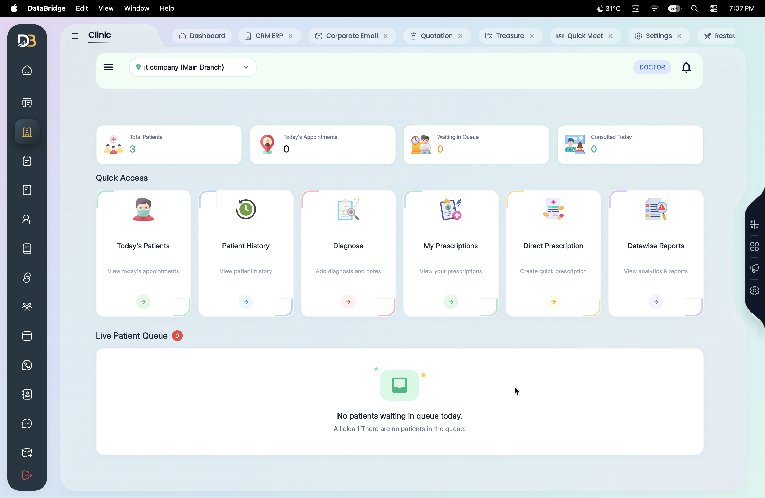Select the clinic building icon in sidebar
Viewport: 765px width, 498px height.
click(27, 132)
